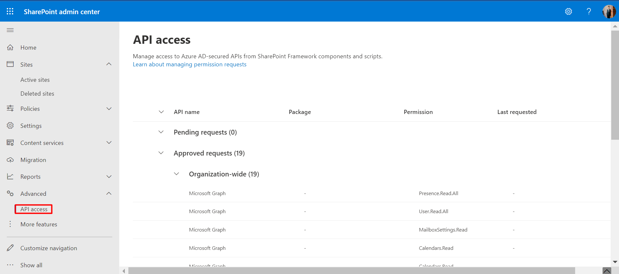Collapse all groups via header chevron
The height and width of the screenshot is (274, 619).
point(161,112)
